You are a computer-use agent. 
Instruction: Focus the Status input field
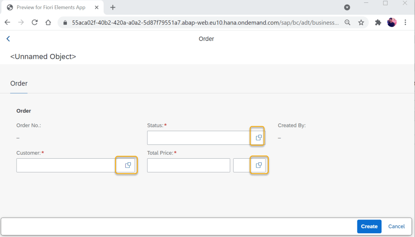[x=199, y=138]
